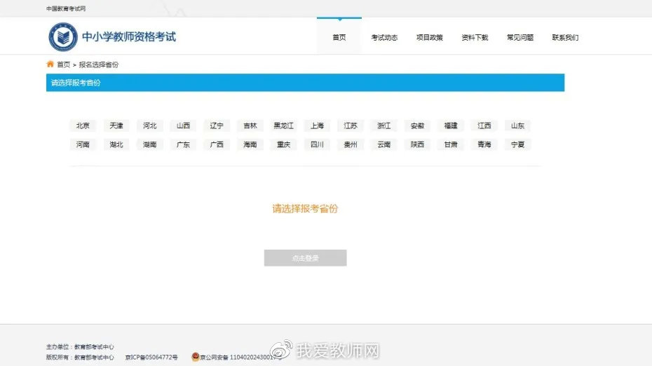Select province 河北
This screenshot has height=366, width=652.
[x=150, y=126]
